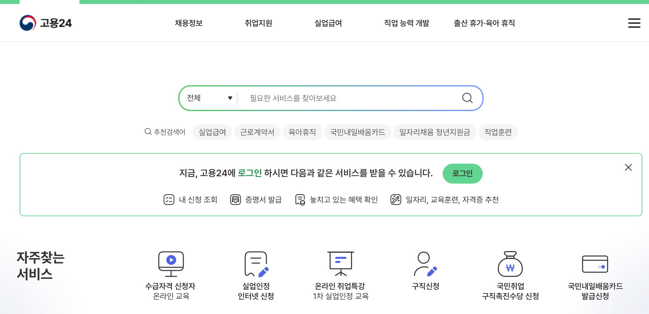Select the 국민내일배움카드 recommended keyword chip
649x314 pixels.
coord(358,132)
